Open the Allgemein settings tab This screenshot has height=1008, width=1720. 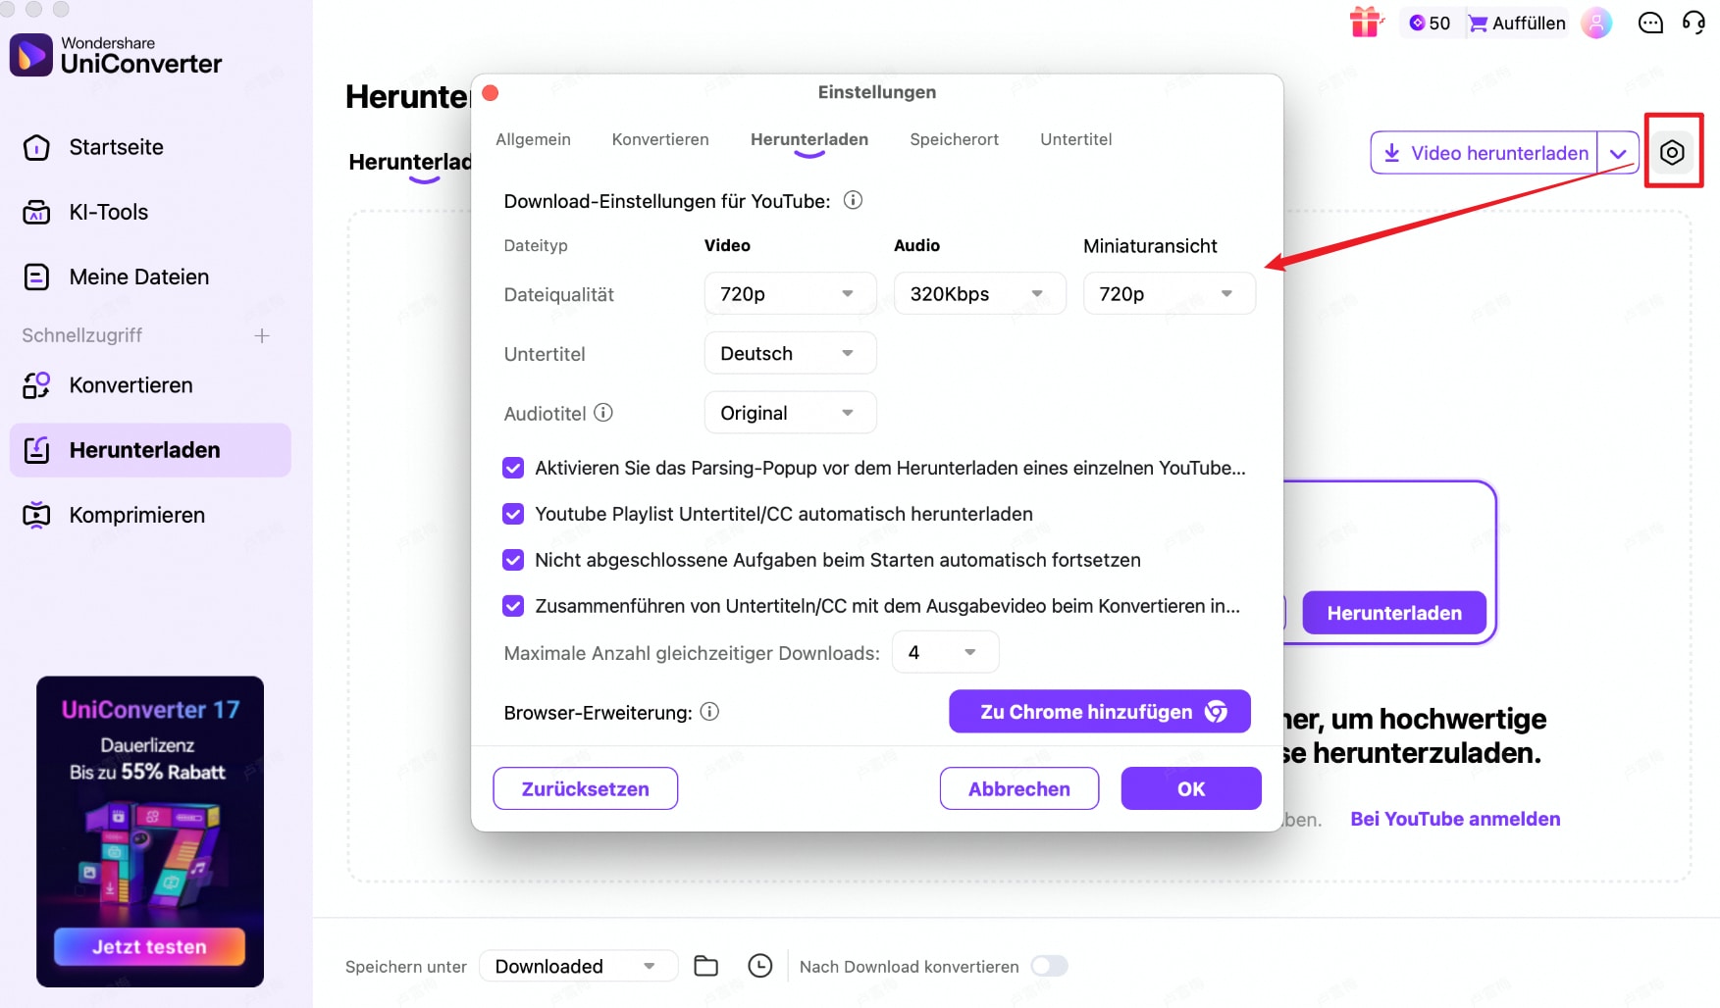(533, 139)
